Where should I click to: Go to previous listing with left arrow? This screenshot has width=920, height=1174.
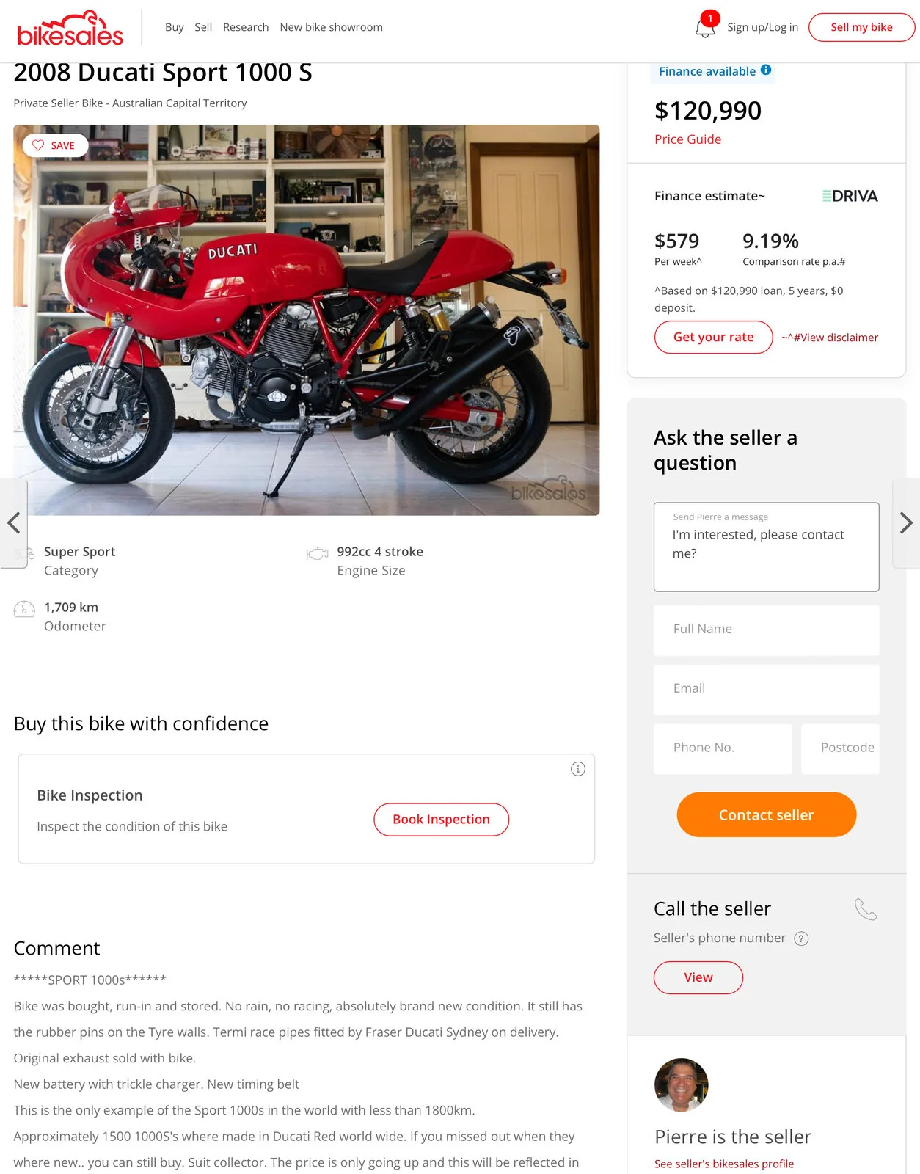[x=13, y=522]
